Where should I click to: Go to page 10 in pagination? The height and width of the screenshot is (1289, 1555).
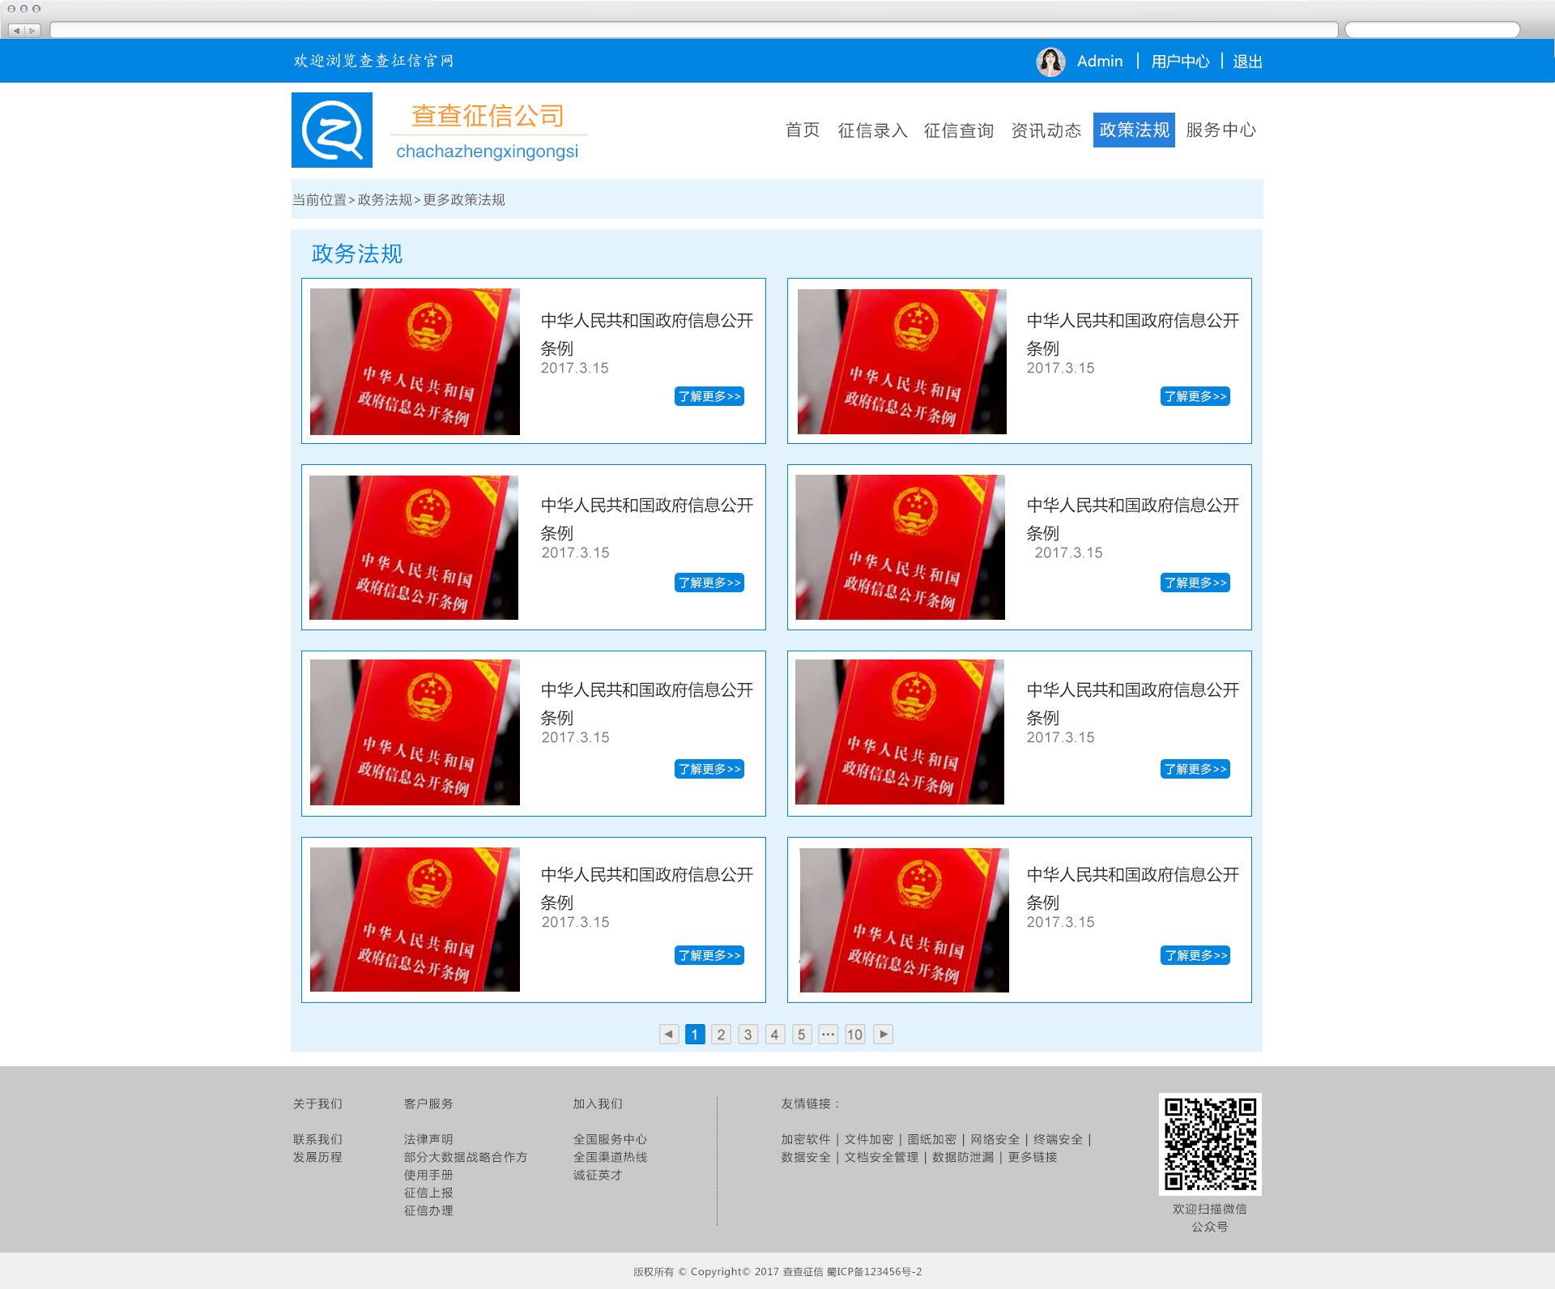854,1034
